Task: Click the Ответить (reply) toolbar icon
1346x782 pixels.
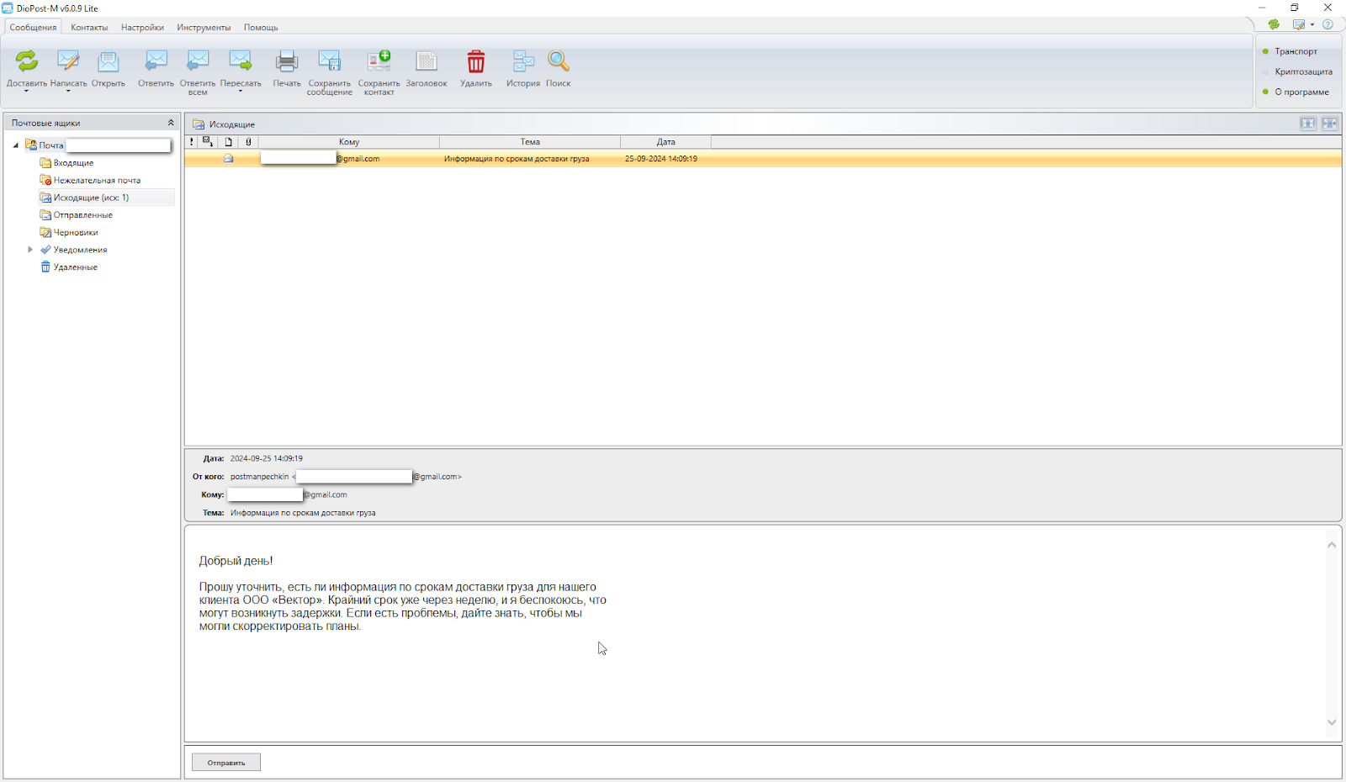Action: [x=156, y=61]
